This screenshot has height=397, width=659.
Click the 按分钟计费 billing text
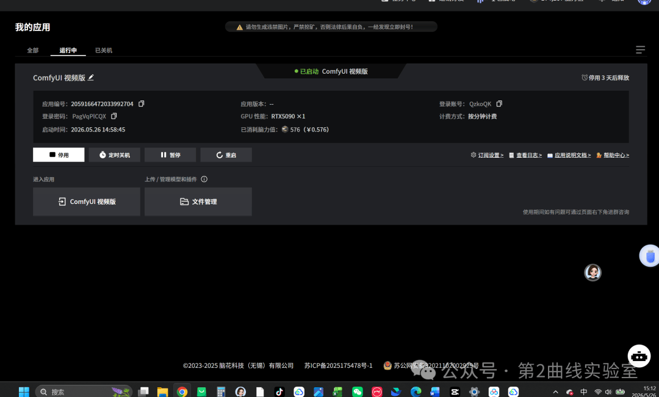483,116
